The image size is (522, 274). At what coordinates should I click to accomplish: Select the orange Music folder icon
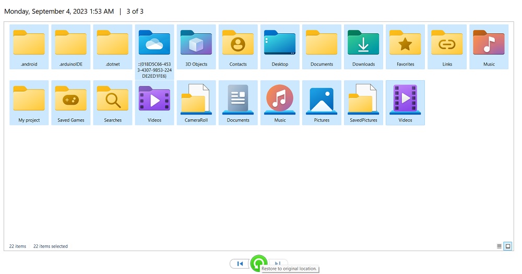point(489,47)
